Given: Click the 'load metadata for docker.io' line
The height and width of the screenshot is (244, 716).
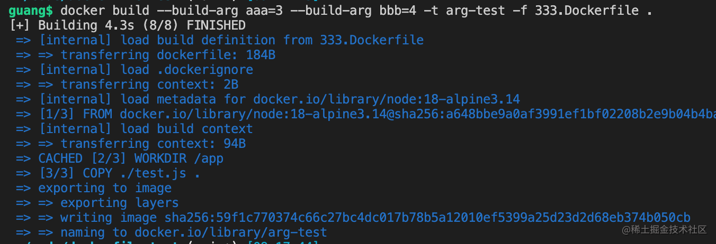Looking at the screenshot, I should (268, 99).
